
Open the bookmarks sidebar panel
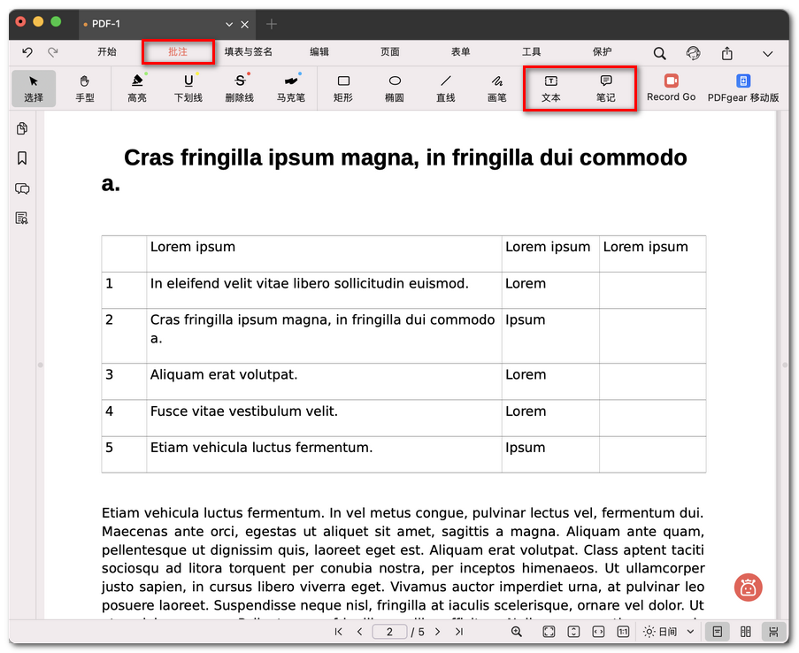pos(22,158)
